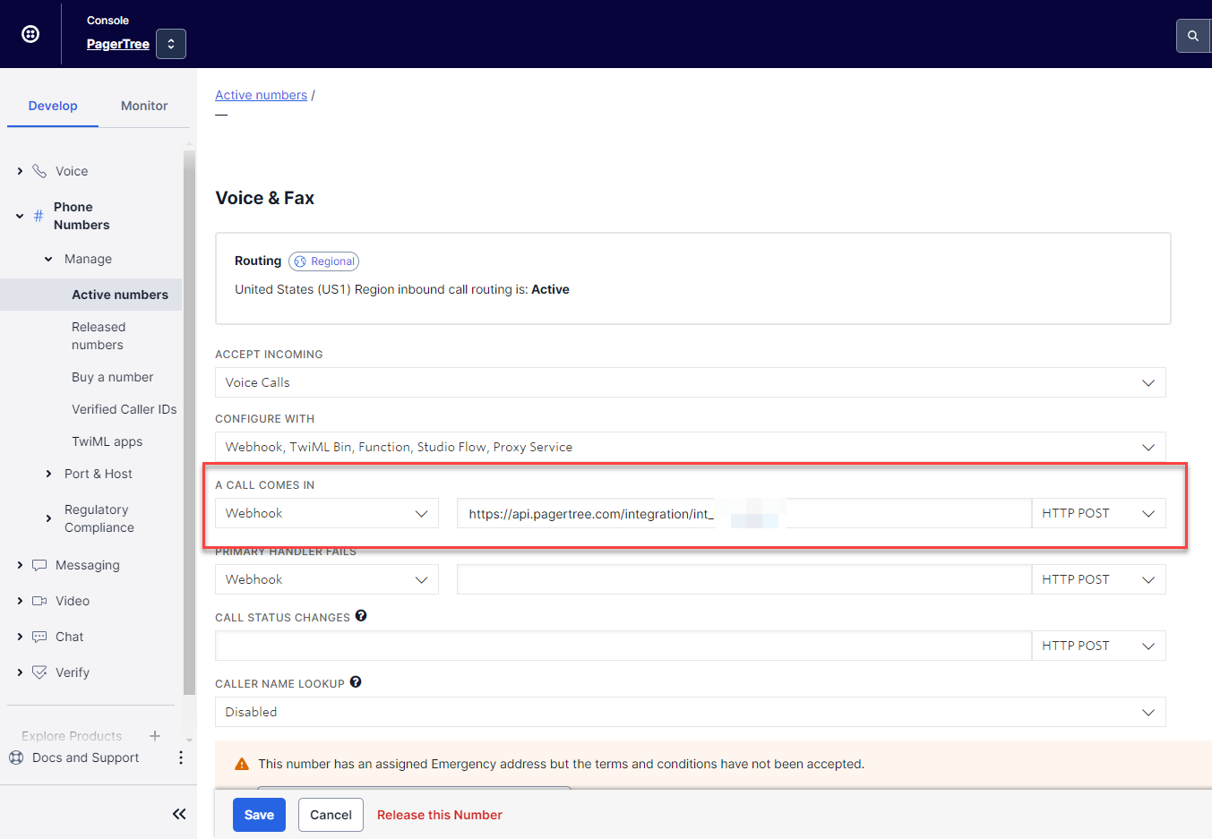Open the search magnifier icon
The width and height of the screenshot is (1212, 839).
click(x=1192, y=36)
